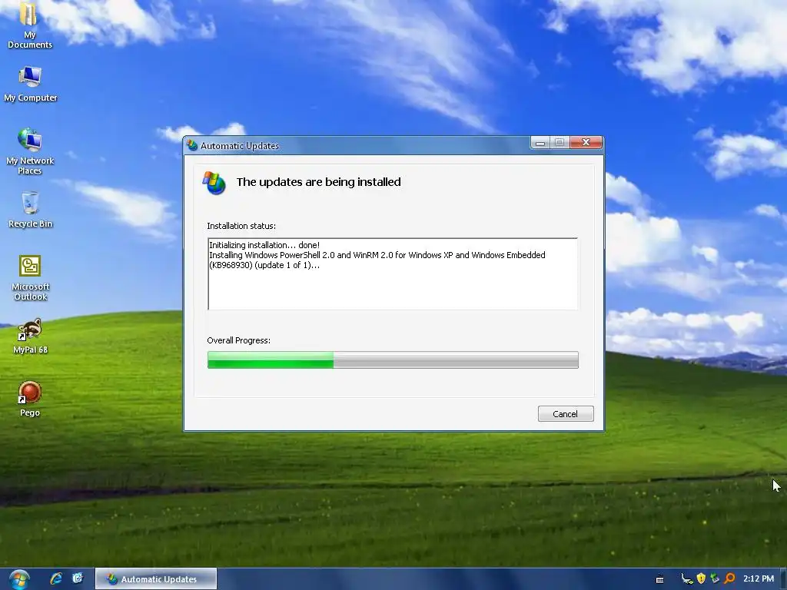Click the 'Initializing installation... done!' line

point(264,245)
